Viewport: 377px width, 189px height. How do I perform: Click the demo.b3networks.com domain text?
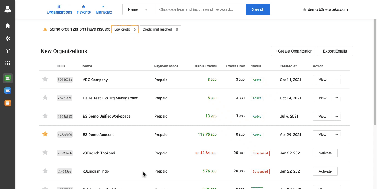(x=328, y=9)
